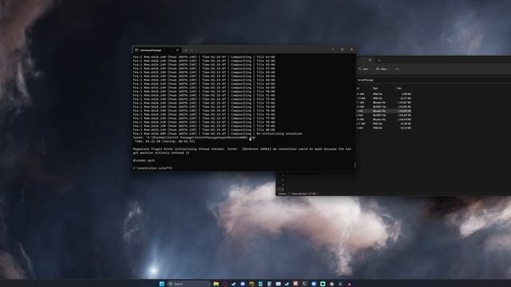
Task: Close the Command Prompt tab
Action: 177,50
